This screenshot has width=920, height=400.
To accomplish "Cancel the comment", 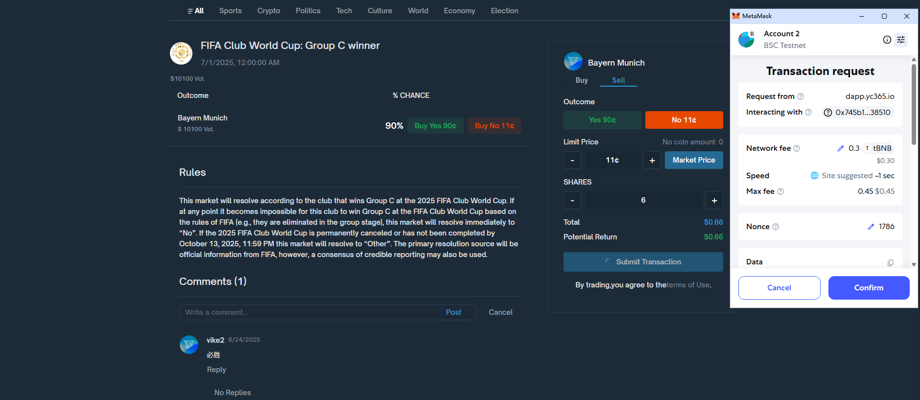I will point(500,312).
